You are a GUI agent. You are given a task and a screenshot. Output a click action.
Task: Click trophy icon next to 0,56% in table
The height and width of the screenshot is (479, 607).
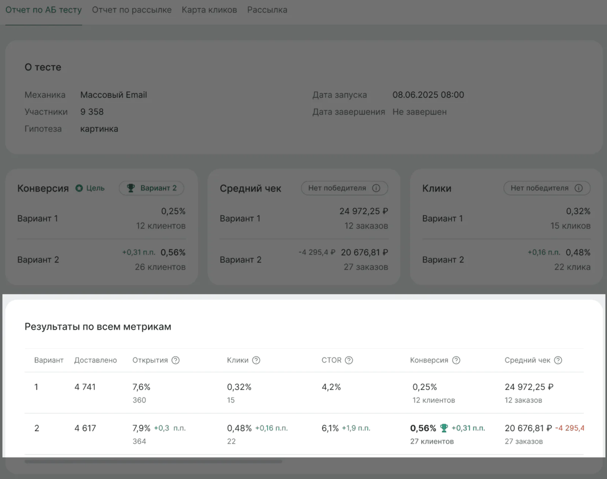444,428
